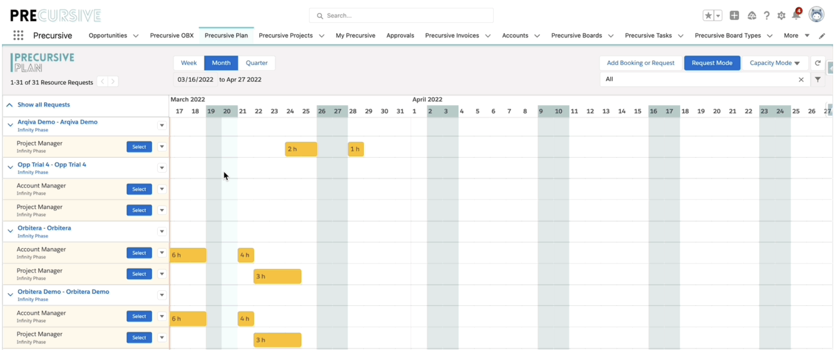Open the My Precursive tab
This screenshot has height=353, width=836.
coord(355,36)
